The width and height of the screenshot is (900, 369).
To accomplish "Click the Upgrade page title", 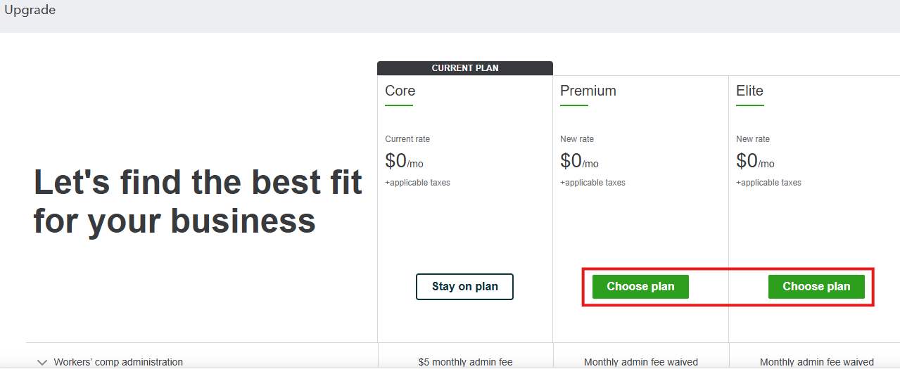I will (x=30, y=11).
